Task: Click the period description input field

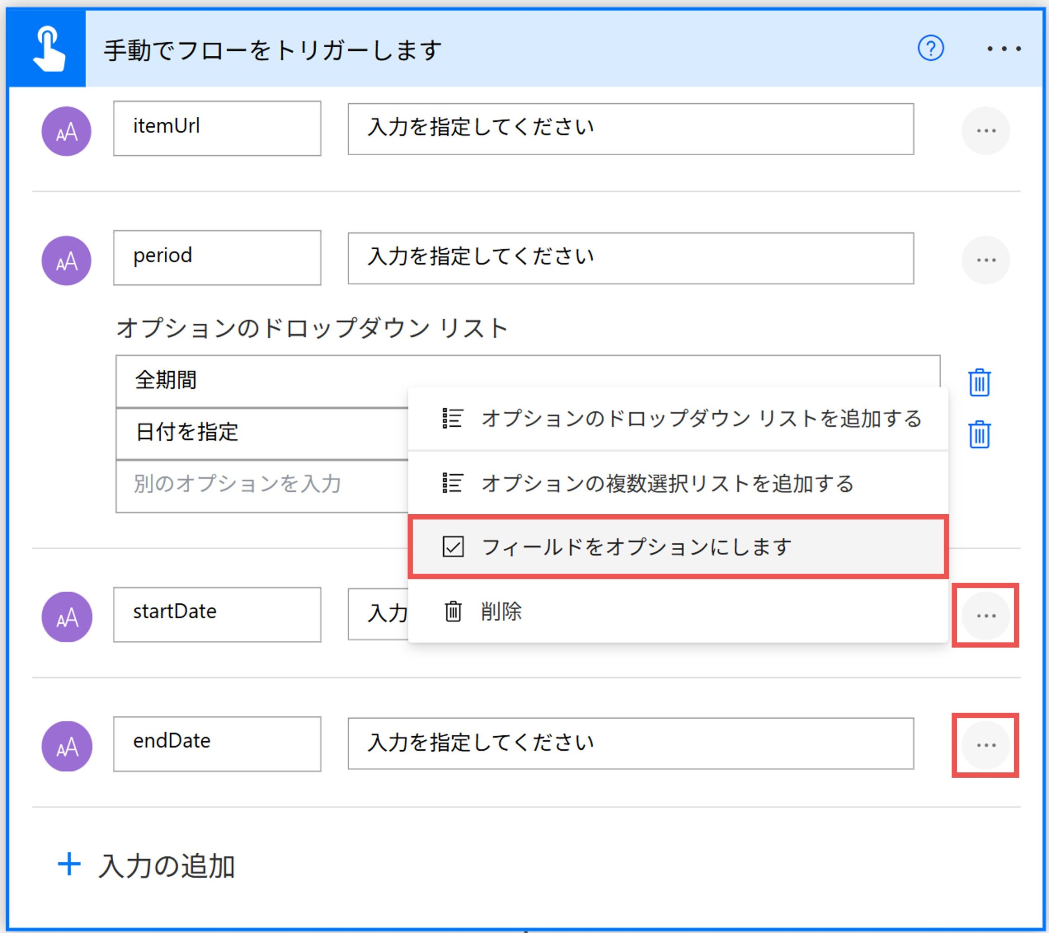Action: click(630, 258)
